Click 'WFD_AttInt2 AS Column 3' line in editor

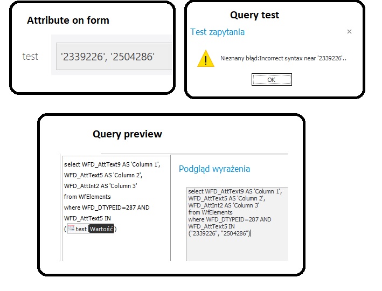point(100,186)
